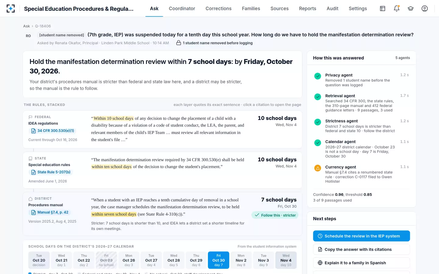439x274 pixels.
Task: Open the layout panel icon in header
Action: coord(382,9)
